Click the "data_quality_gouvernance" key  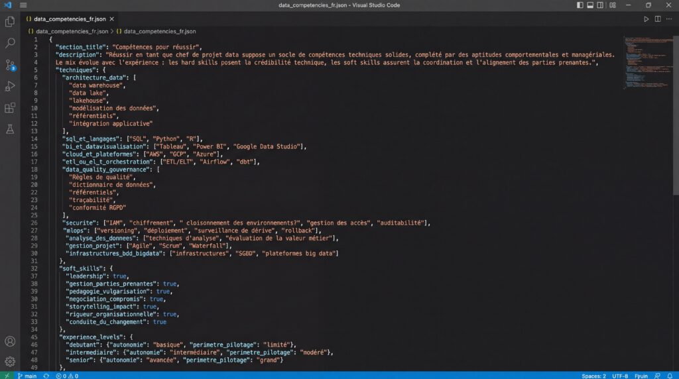106,170
